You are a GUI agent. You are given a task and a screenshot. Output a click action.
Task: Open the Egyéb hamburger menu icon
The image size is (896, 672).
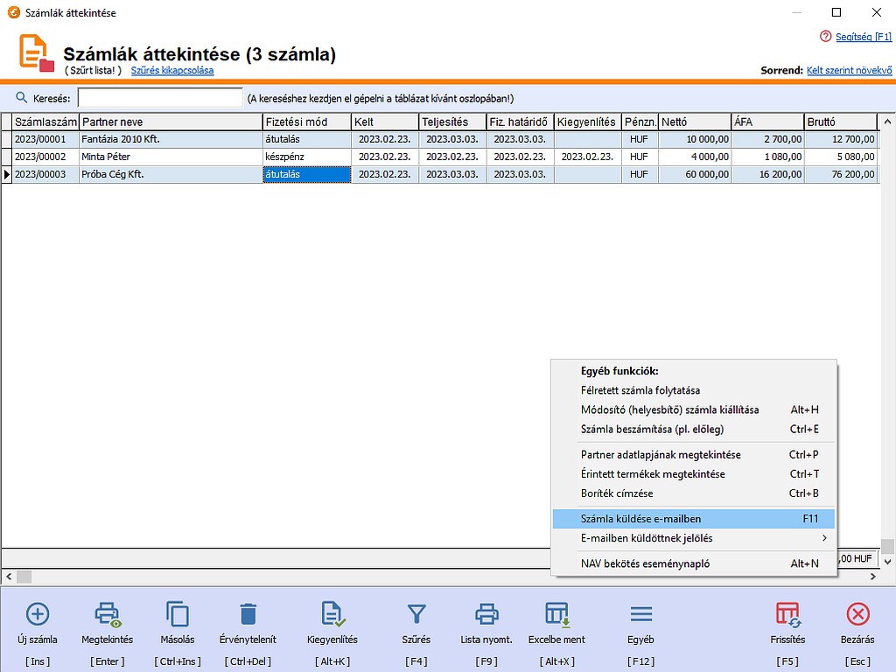point(640,613)
